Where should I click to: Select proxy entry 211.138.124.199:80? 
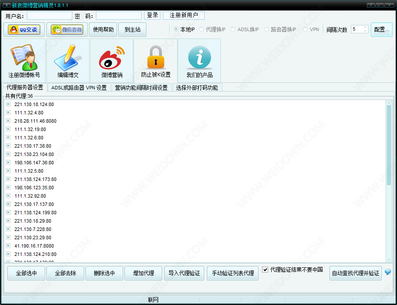tap(35, 213)
